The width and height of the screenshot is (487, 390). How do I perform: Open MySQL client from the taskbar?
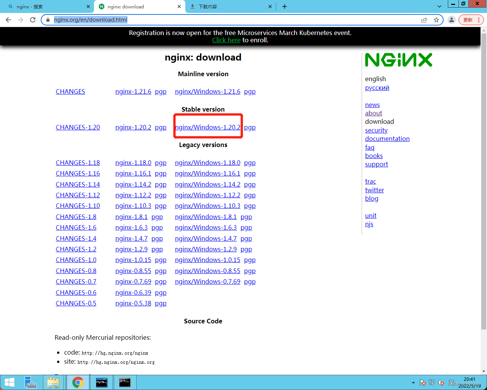click(101, 382)
